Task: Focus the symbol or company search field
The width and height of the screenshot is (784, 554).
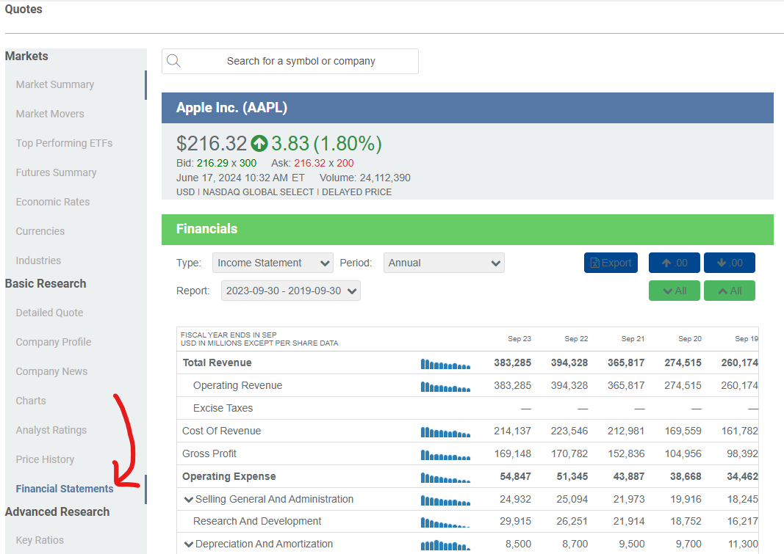Action: pos(290,62)
